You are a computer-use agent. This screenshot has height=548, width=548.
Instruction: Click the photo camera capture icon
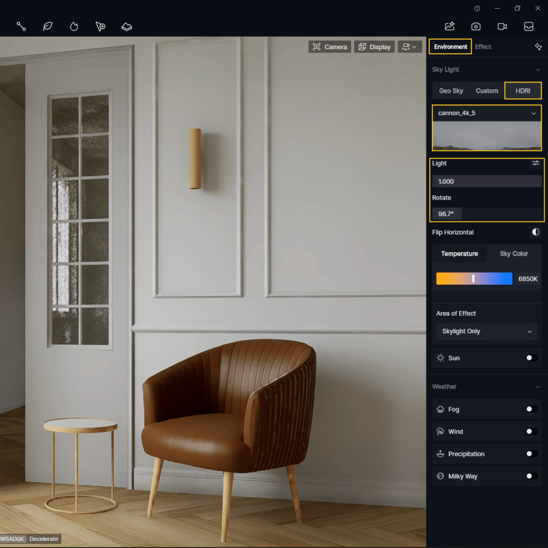click(476, 26)
